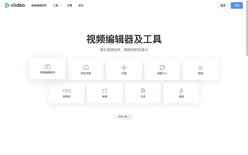Open the 速度 lightning bolt icon
The width and height of the screenshot is (248, 155).
(x=181, y=91)
